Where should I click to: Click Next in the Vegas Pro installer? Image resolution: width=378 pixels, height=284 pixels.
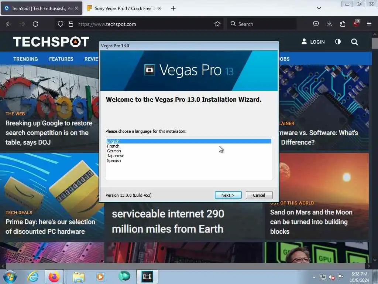(228, 195)
